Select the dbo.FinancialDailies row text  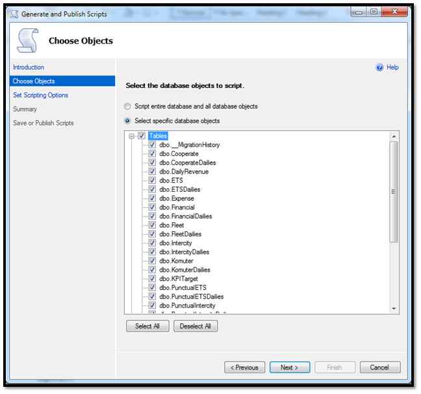[186, 216]
